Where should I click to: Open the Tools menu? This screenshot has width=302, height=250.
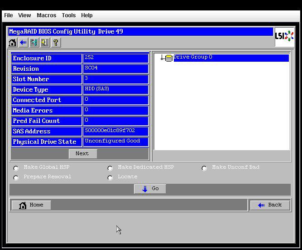click(x=68, y=15)
